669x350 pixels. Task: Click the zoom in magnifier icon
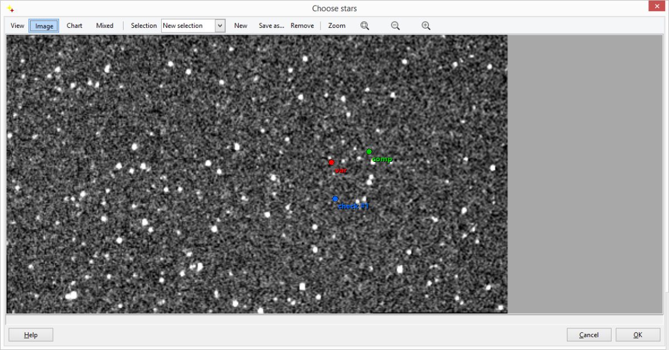click(x=426, y=26)
